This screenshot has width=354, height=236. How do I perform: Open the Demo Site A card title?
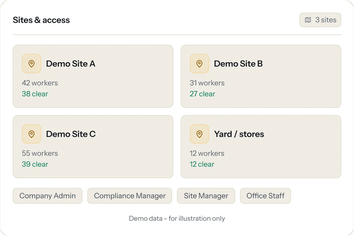(x=71, y=64)
